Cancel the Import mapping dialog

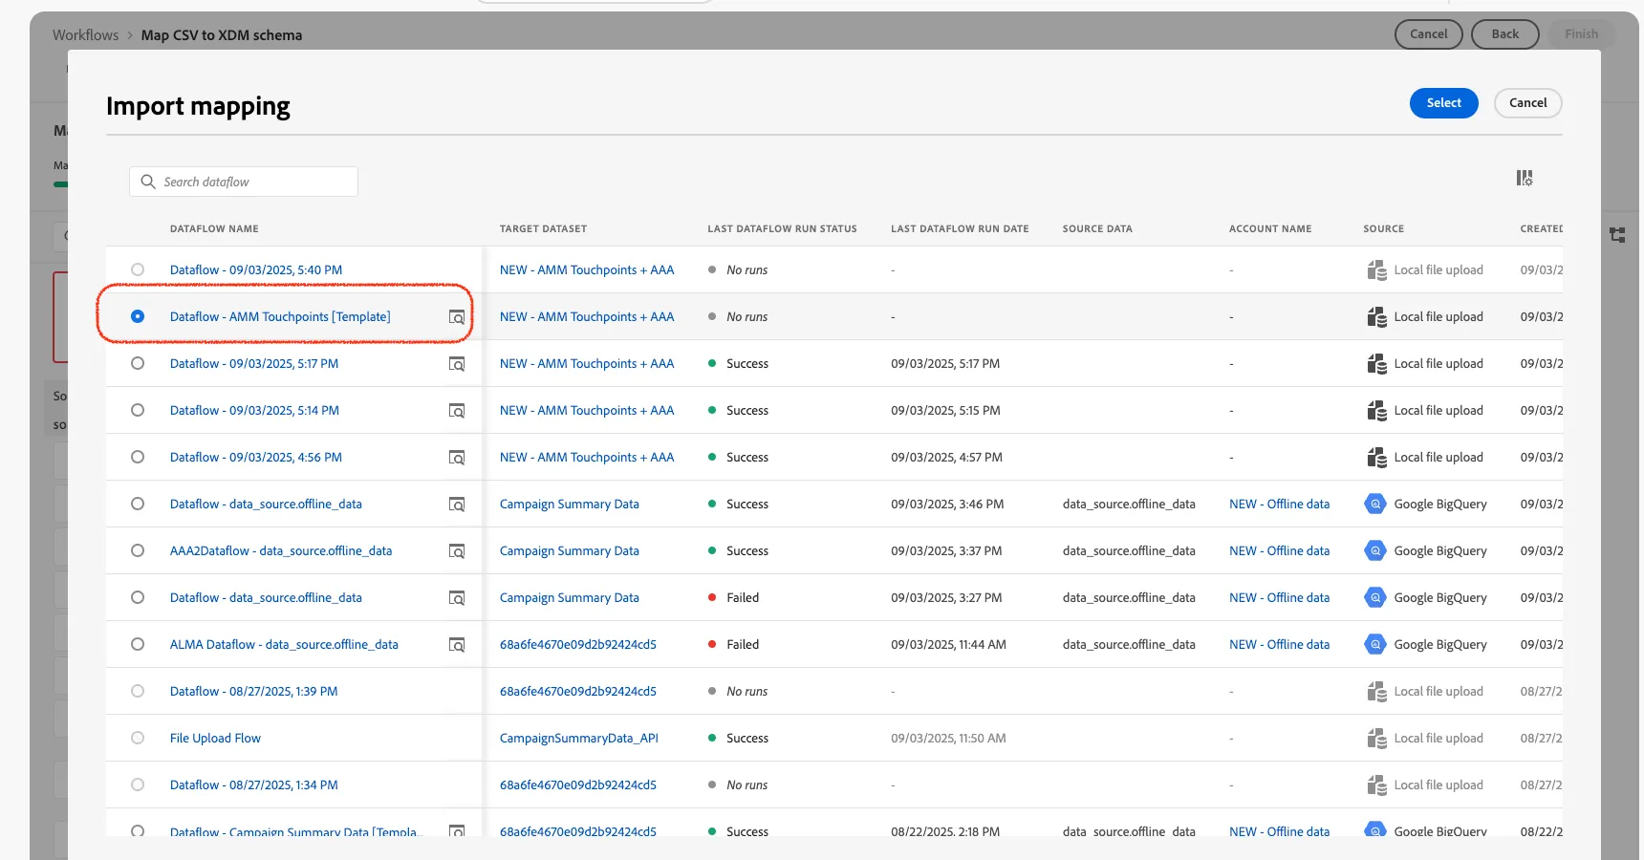click(x=1527, y=103)
